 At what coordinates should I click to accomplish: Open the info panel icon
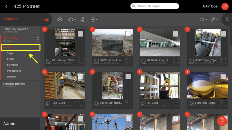click(228, 19)
